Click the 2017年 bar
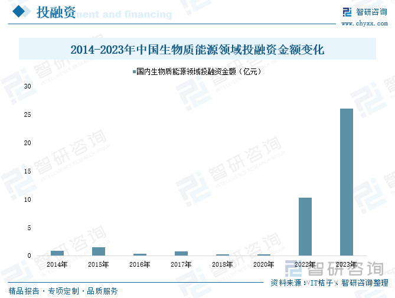This screenshot has width=395, height=298. click(181, 254)
